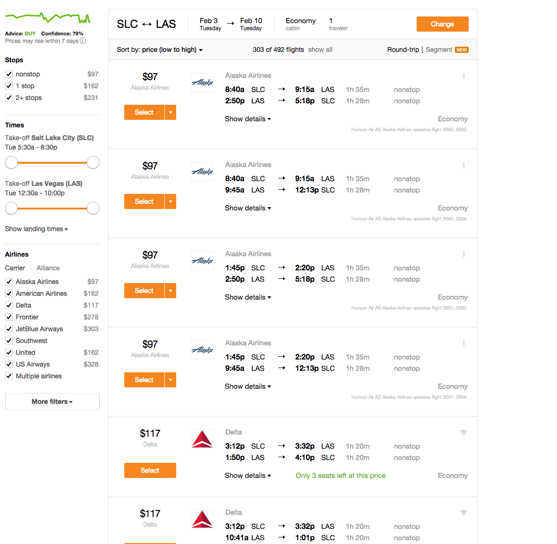This screenshot has width=557, height=544.
Task: Click Alaska logo of 8:40a/2:50p flight
Action: 202,82
